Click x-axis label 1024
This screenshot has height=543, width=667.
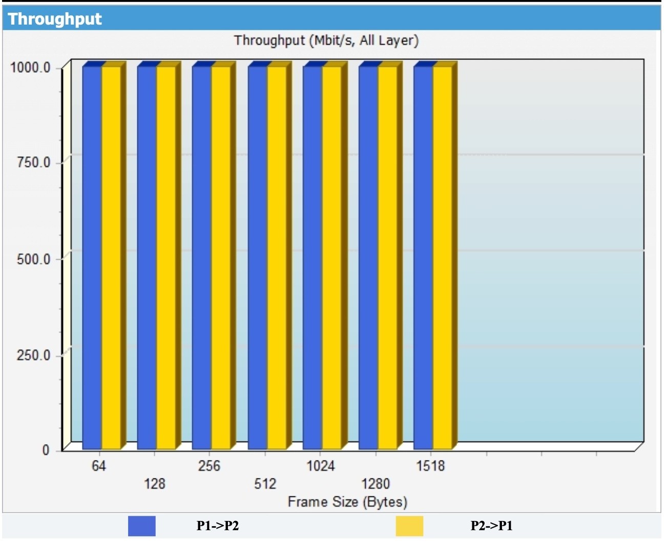point(321,466)
